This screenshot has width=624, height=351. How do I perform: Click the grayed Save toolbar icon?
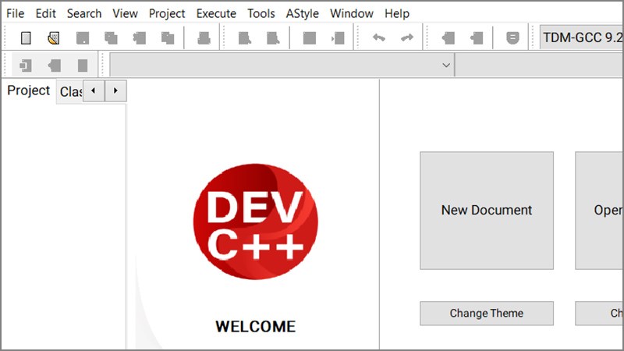coord(83,37)
